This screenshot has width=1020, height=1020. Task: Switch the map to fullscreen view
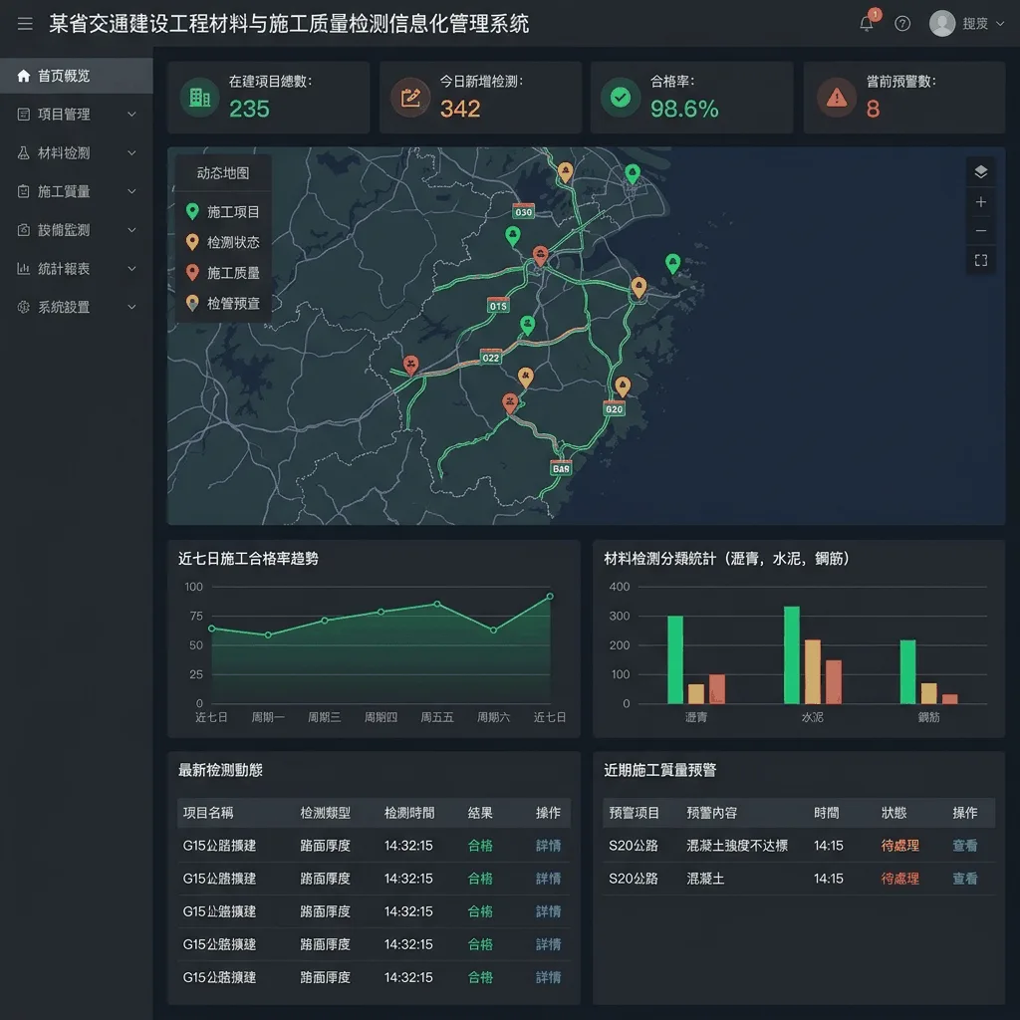[981, 260]
